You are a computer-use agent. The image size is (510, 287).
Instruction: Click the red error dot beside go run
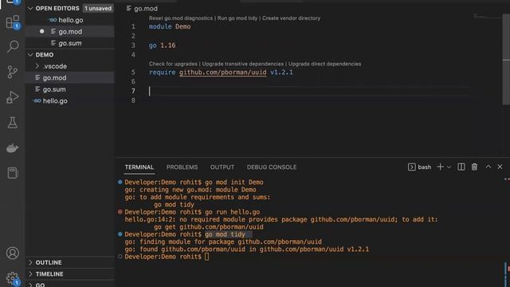click(x=120, y=212)
